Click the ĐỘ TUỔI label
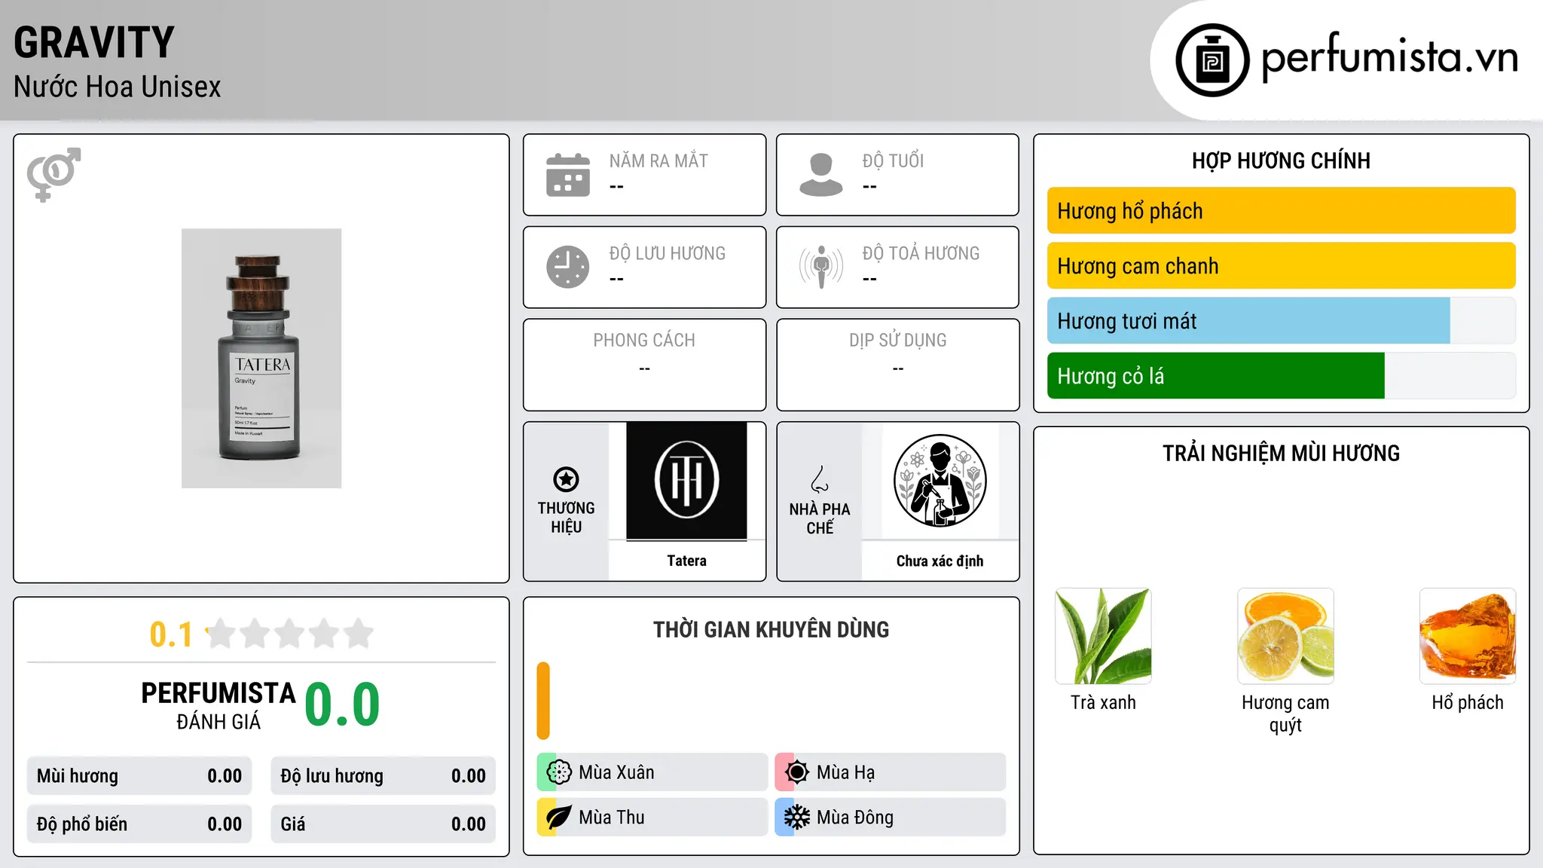 tap(893, 161)
